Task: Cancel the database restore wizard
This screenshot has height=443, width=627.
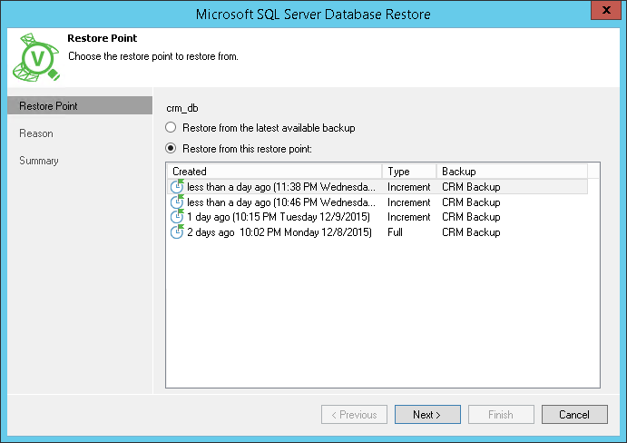Action: tap(573, 415)
